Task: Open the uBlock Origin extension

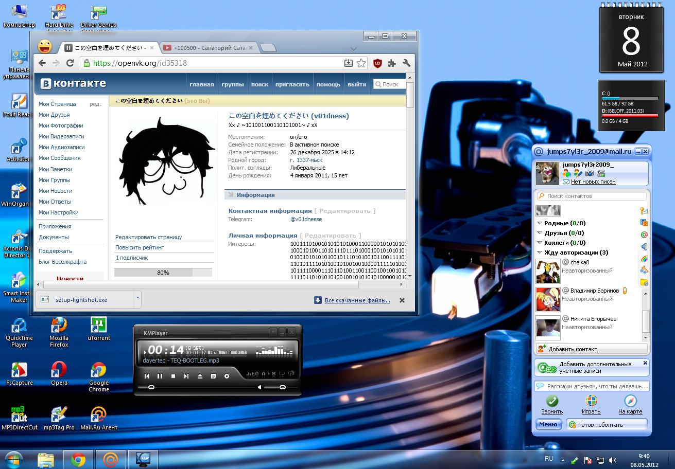Action: tap(377, 63)
